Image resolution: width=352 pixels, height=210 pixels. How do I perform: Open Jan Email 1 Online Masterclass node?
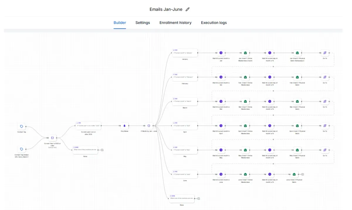(x=245, y=53)
